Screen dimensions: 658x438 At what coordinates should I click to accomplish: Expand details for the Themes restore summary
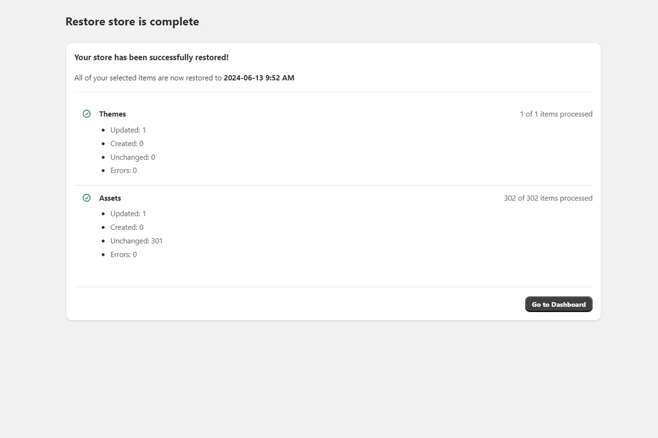pyautogui.click(x=112, y=113)
